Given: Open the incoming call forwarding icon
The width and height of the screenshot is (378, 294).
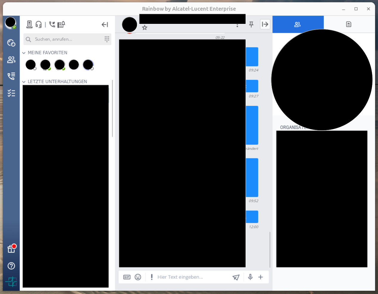Looking at the screenshot, I should (52, 24).
